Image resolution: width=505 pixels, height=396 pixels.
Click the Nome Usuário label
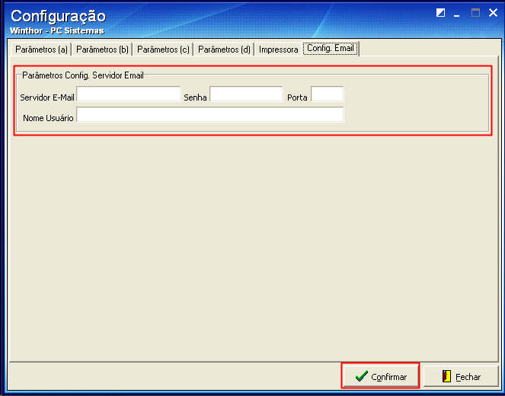48,118
